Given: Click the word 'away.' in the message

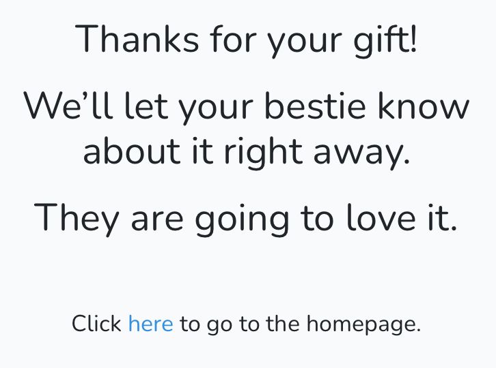Looking at the screenshot, I should click(362, 154).
